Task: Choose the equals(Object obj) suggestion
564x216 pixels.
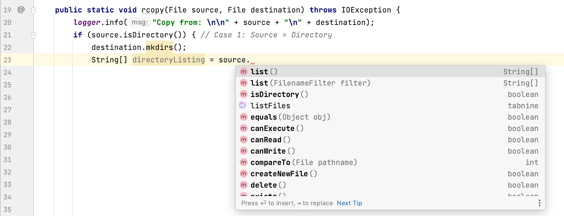Action: point(290,117)
